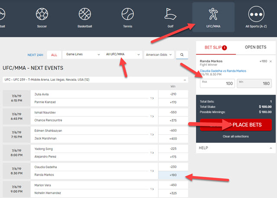This screenshot has height=198, width=277.
Task: Click Clear all selections link
Action: click(x=235, y=136)
